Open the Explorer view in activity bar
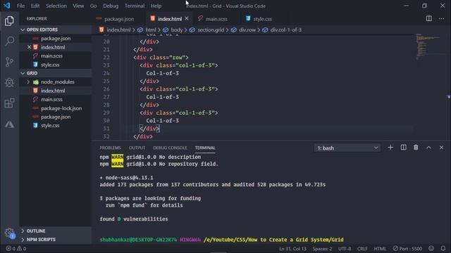Image resolution: width=451 pixels, height=253 pixels. 9,20
